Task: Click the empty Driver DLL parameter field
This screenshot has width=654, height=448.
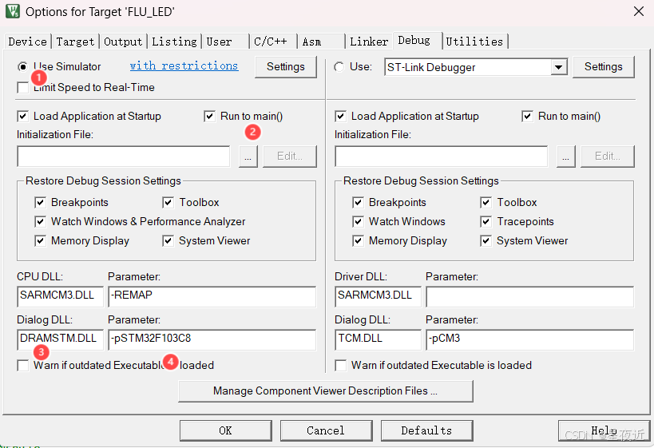Action: (529, 296)
